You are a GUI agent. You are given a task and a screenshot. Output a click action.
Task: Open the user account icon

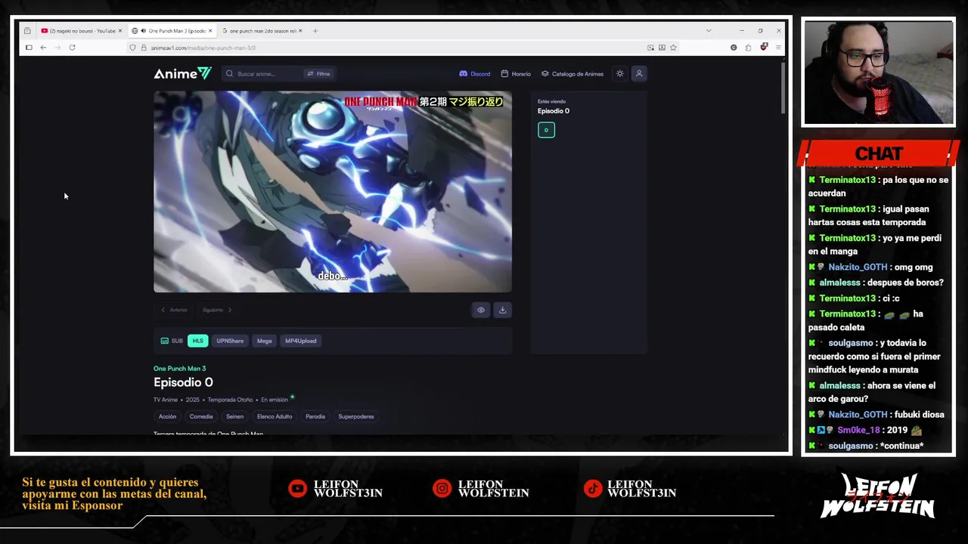(x=639, y=73)
